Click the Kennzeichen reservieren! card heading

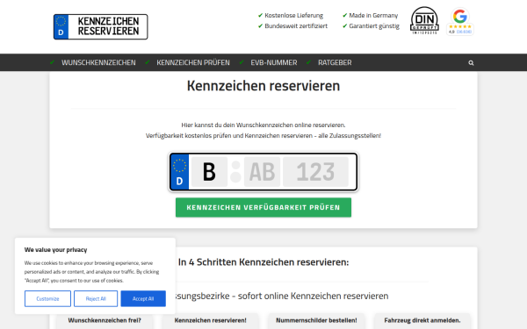(x=211, y=320)
